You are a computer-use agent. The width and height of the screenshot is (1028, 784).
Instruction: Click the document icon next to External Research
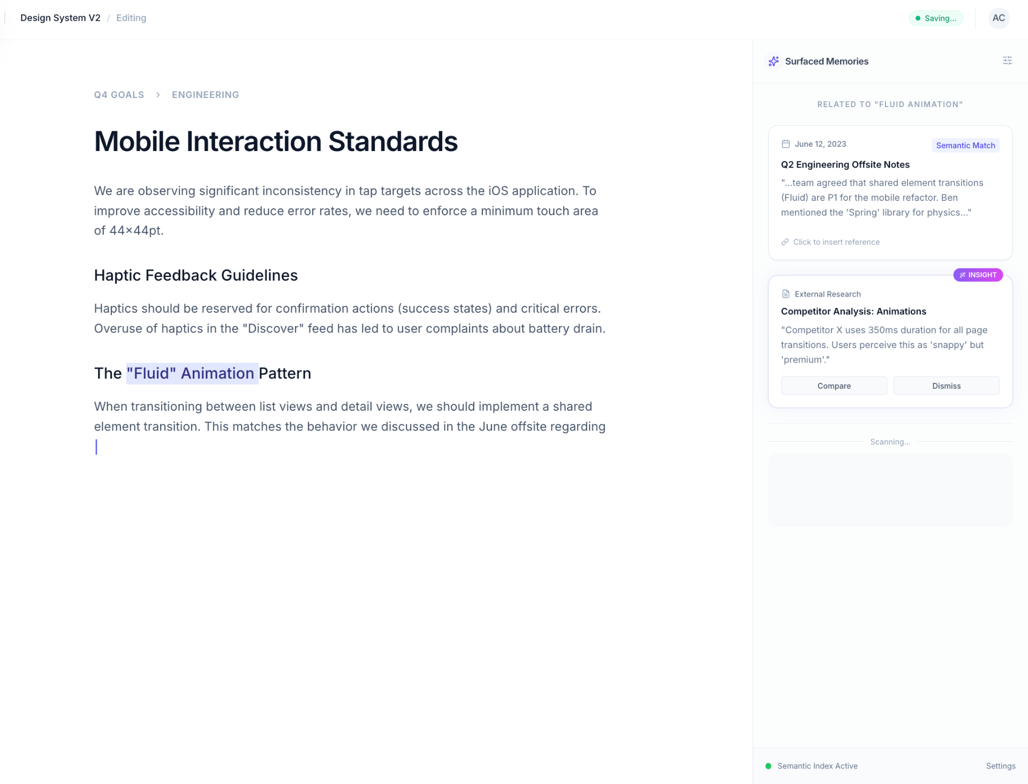coord(785,294)
